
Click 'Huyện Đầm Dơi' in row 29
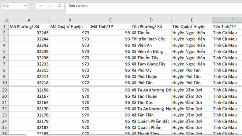pos(192,90)
